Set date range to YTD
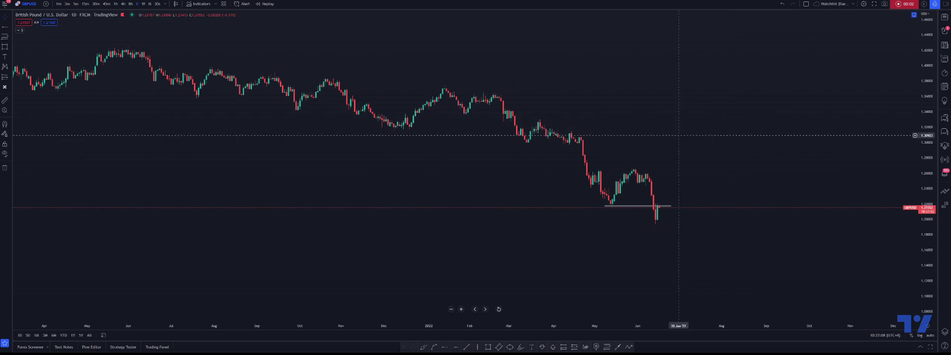The height and width of the screenshot is (355, 951). 63,336
